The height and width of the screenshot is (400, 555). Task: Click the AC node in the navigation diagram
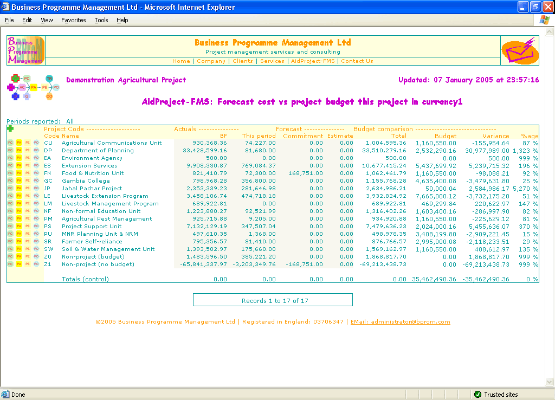tap(22, 87)
